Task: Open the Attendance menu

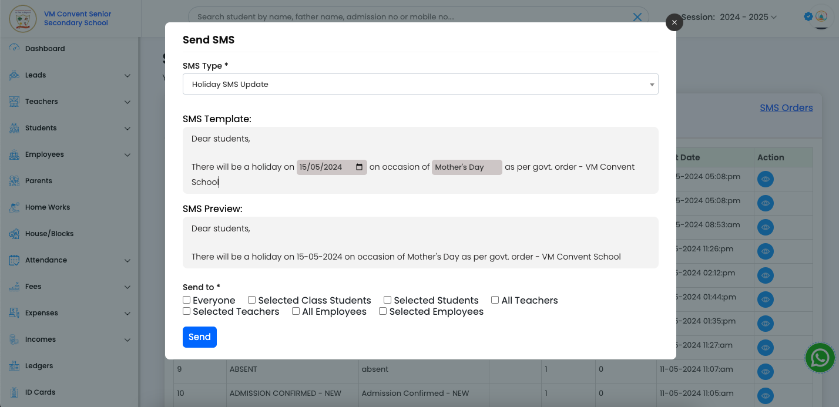Action: (x=46, y=260)
